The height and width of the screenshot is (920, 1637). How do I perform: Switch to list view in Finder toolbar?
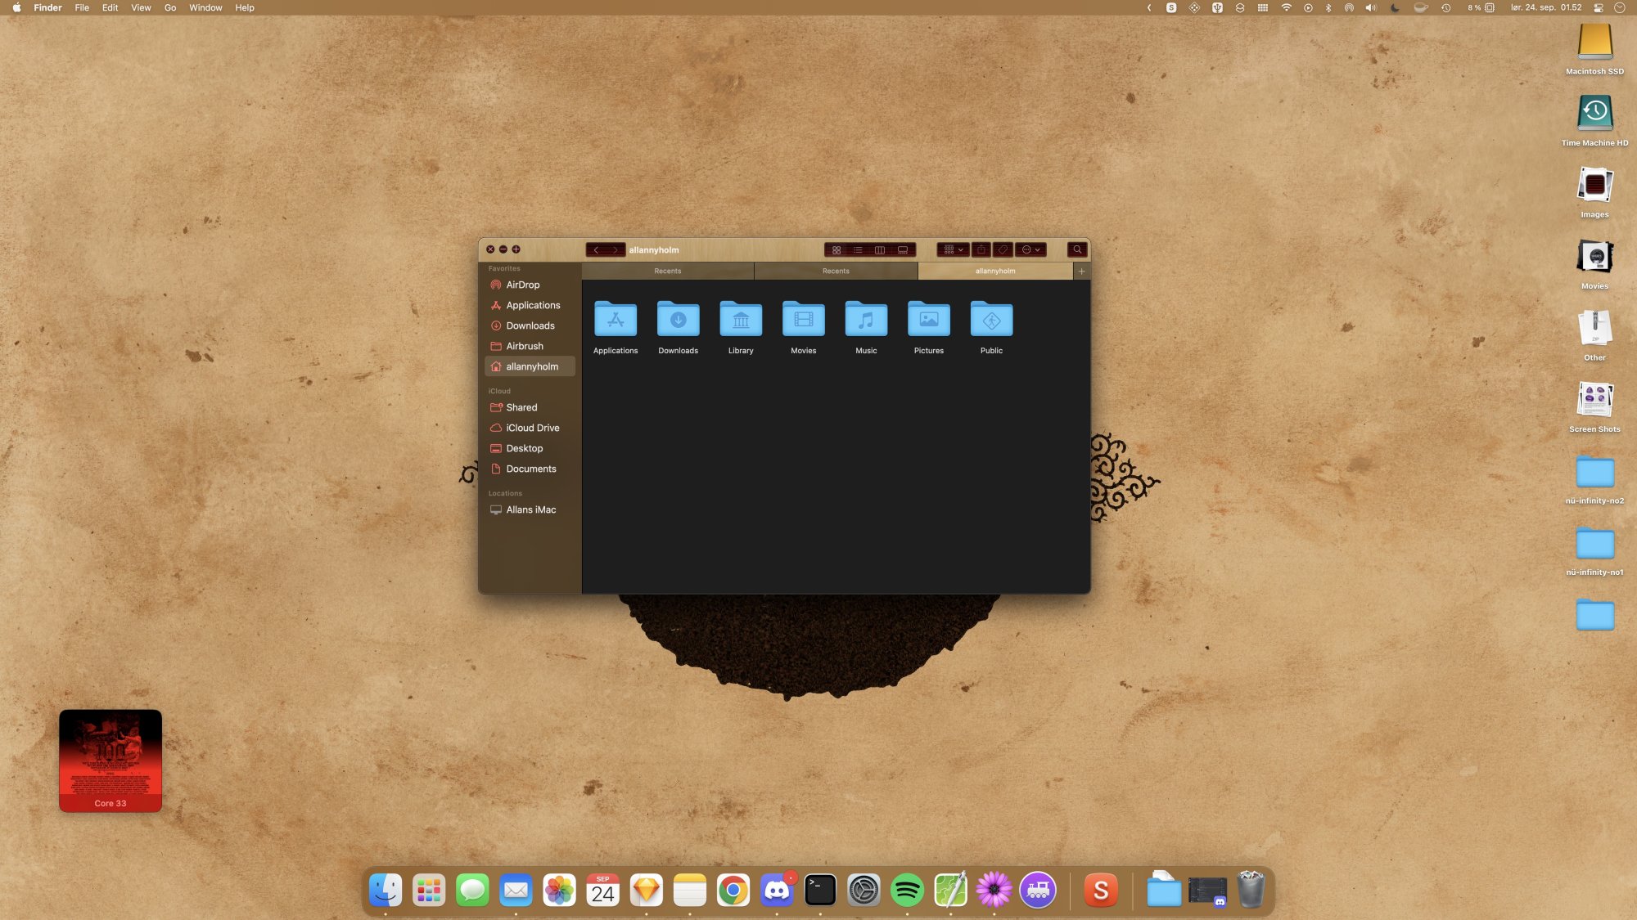point(858,250)
